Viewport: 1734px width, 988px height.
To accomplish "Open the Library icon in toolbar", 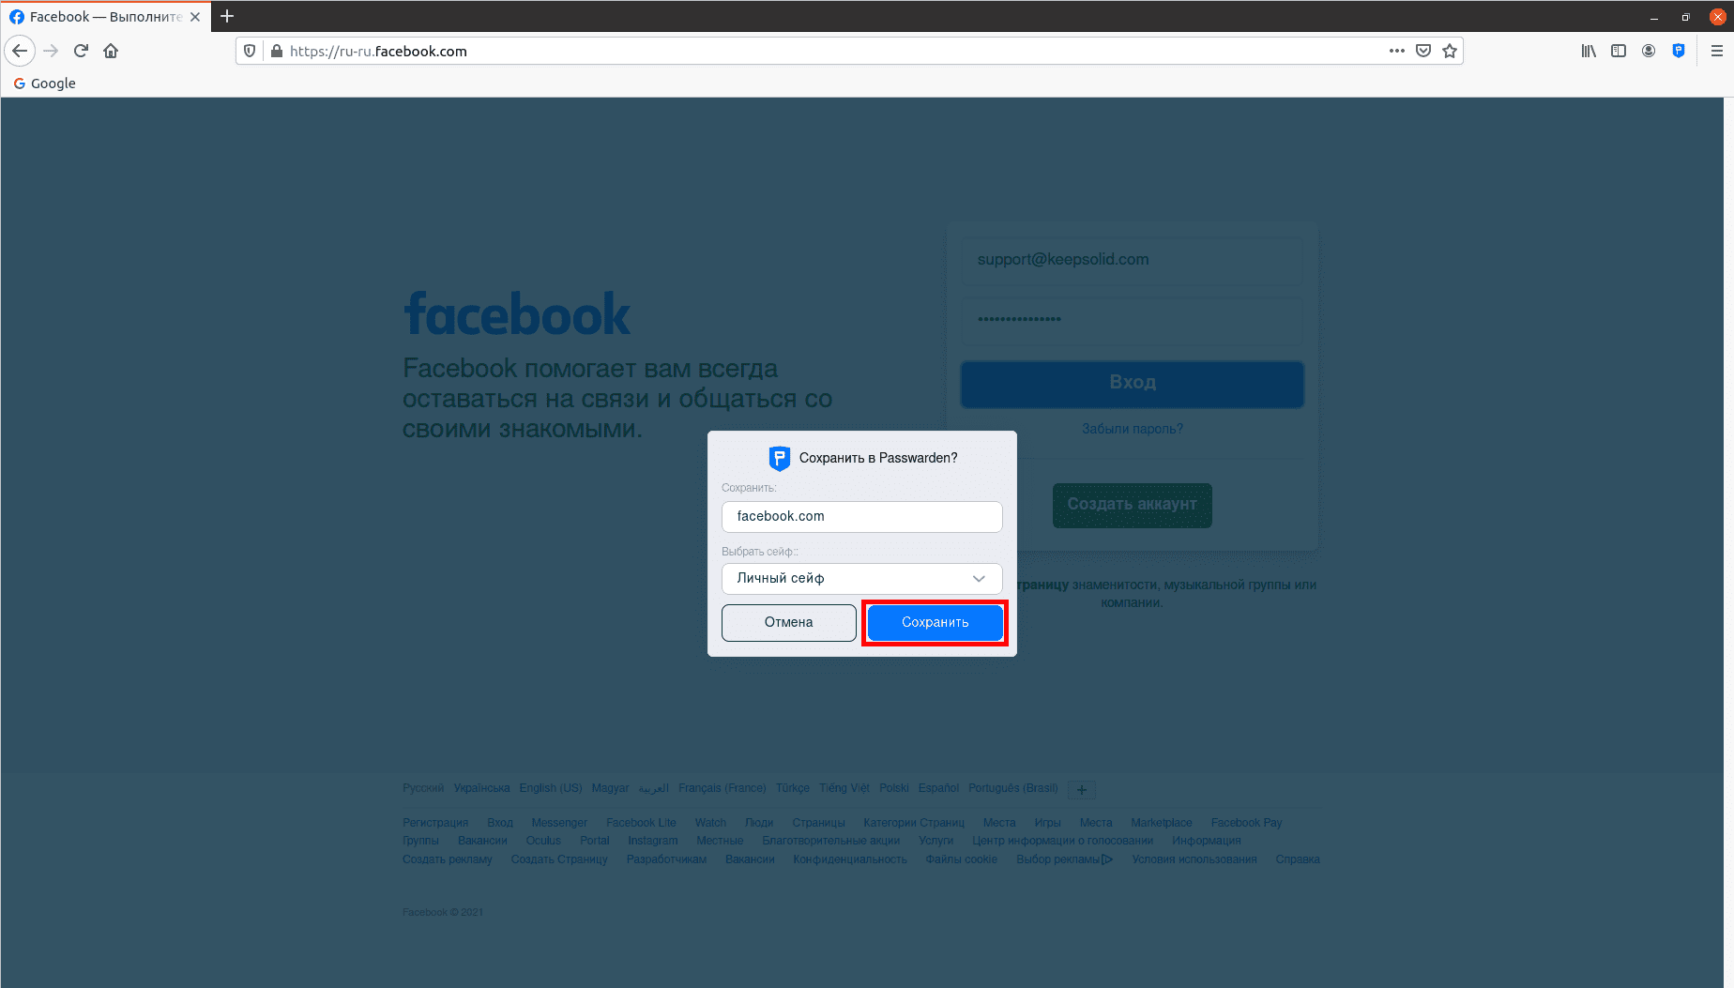I will (1589, 51).
